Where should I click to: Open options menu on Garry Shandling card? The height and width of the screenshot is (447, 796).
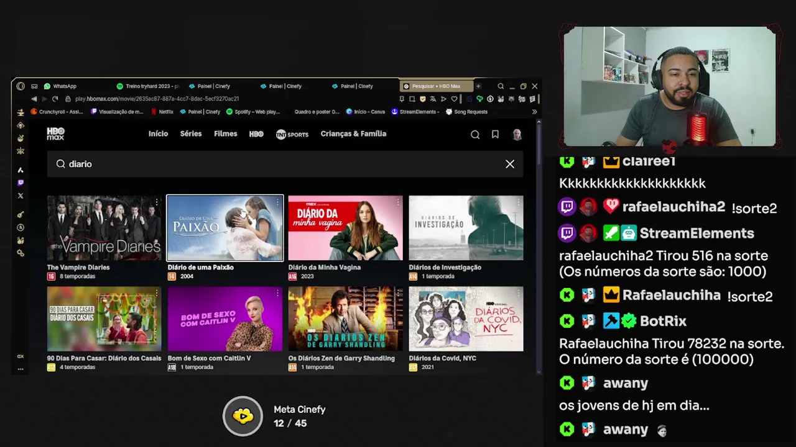(398, 294)
